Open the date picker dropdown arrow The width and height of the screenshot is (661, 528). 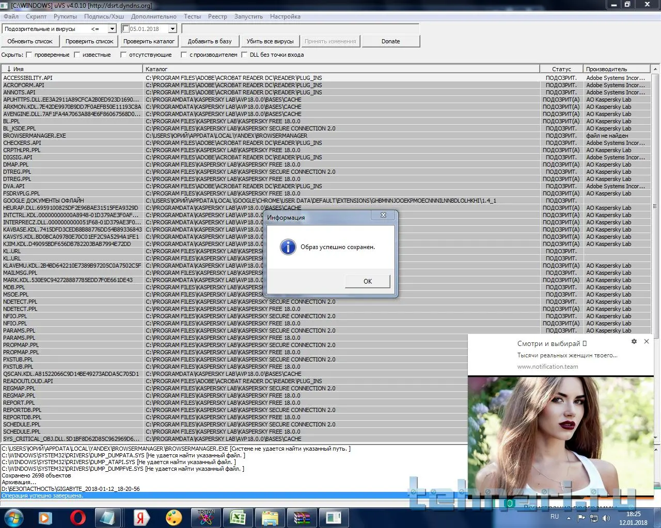(172, 29)
